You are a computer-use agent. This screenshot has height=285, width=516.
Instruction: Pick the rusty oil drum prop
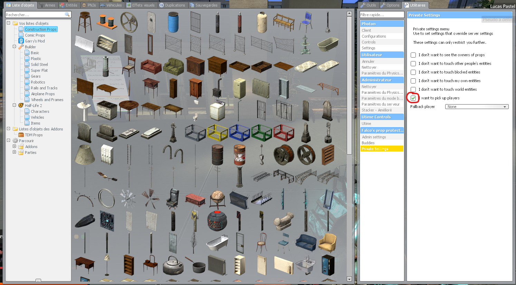tap(217, 155)
